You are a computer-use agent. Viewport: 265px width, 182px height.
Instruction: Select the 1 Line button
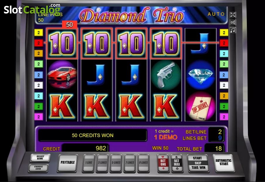point(89,163)
